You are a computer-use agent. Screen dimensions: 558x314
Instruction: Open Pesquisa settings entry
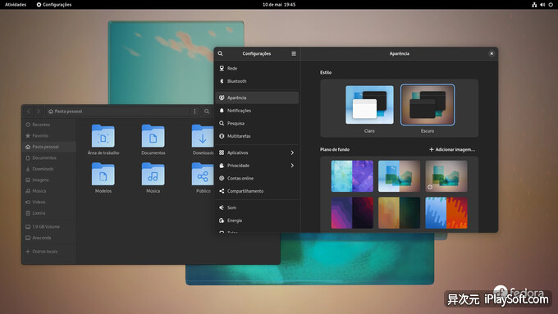pyautogui.click(x=257, y=124)
